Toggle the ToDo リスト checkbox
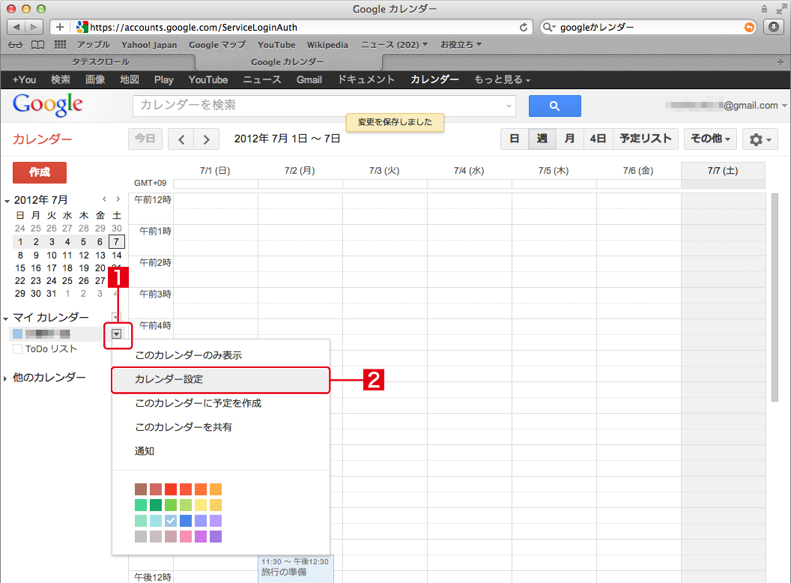 click(x=18, y=348)
